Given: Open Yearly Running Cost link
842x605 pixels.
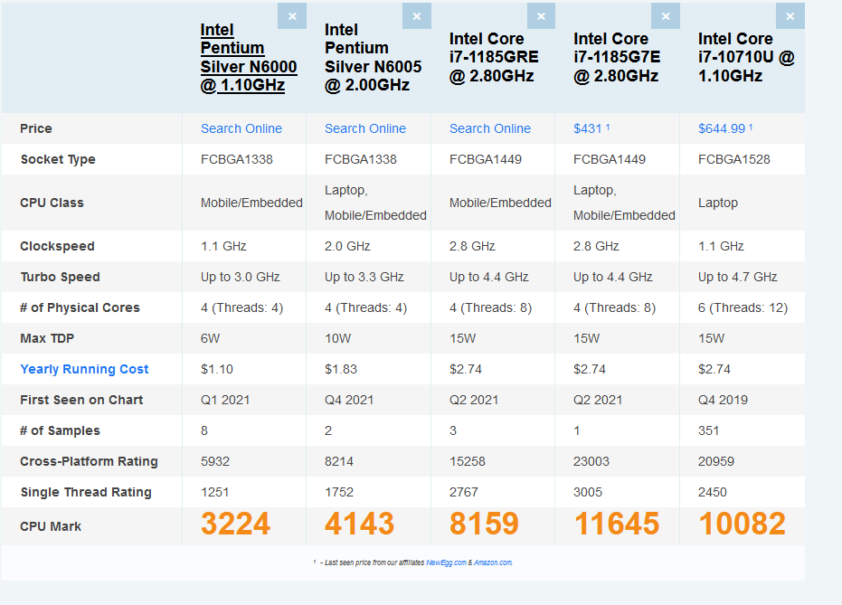Looking at the screenshot, I should (x=84, y=369).
